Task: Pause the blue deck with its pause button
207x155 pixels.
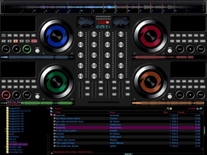Action: 17,49
